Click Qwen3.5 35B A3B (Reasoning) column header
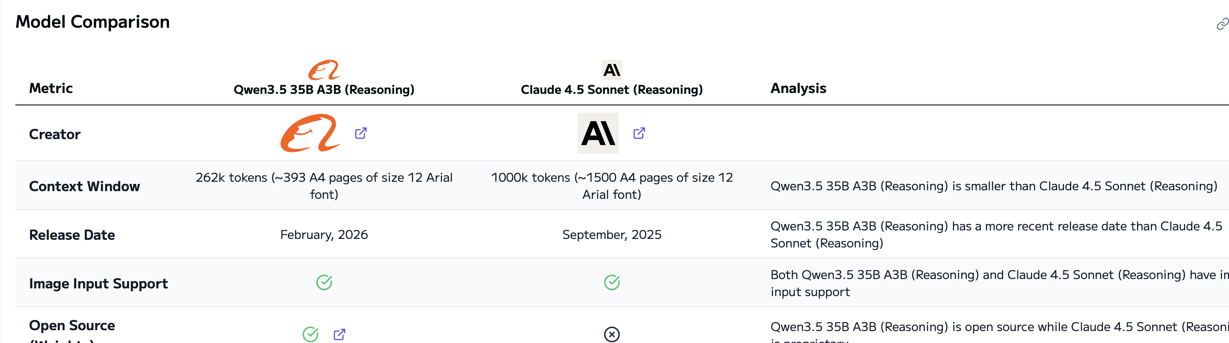This screenshot has width=1229, height=343. pos(324,90)
